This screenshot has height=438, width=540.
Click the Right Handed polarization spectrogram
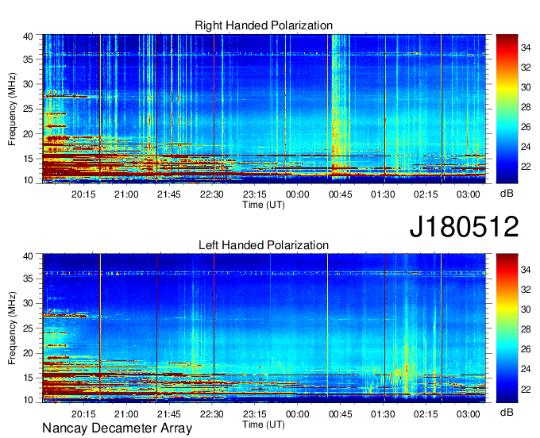coord(264,109)
